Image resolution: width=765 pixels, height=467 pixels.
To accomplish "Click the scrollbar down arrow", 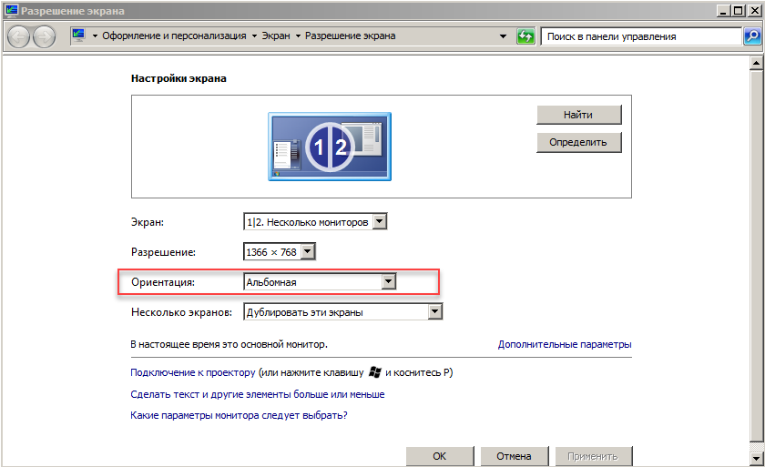I will pyautogui.click(x=756, y=458).
